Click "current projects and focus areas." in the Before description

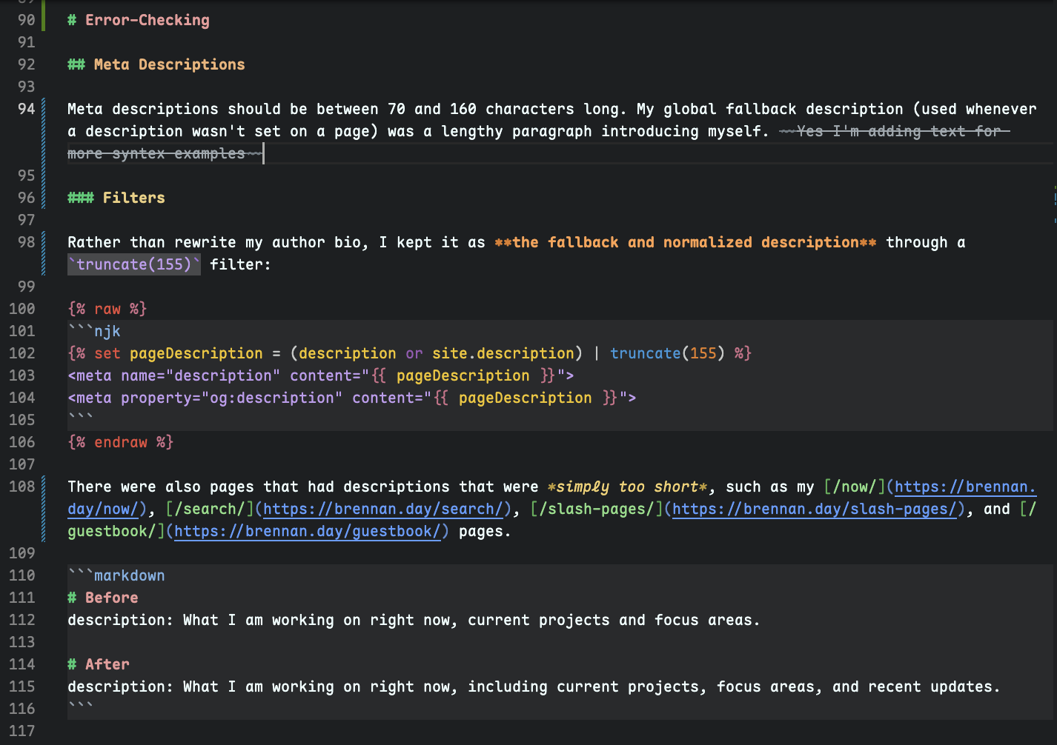click(x=614, y=620)
